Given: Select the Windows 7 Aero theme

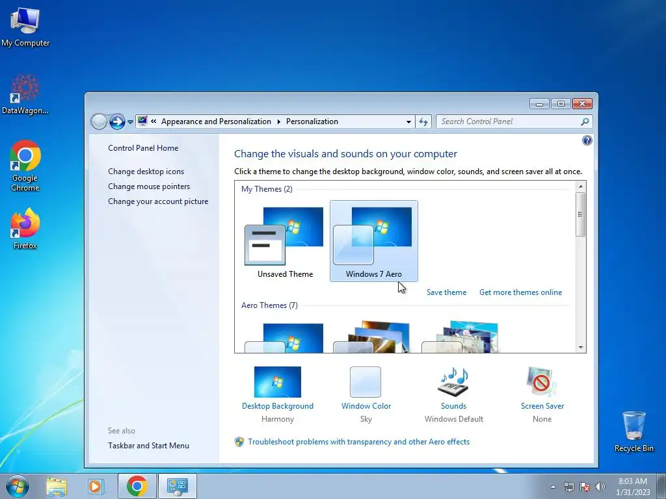Looking at the screenshot, I should tap(374, 241).
